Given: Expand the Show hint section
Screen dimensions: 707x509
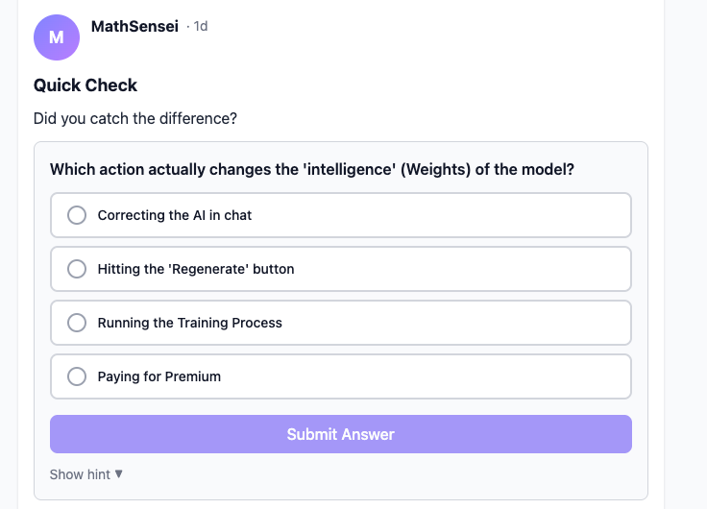Looking at the screenshot, I should click(80, 474).
